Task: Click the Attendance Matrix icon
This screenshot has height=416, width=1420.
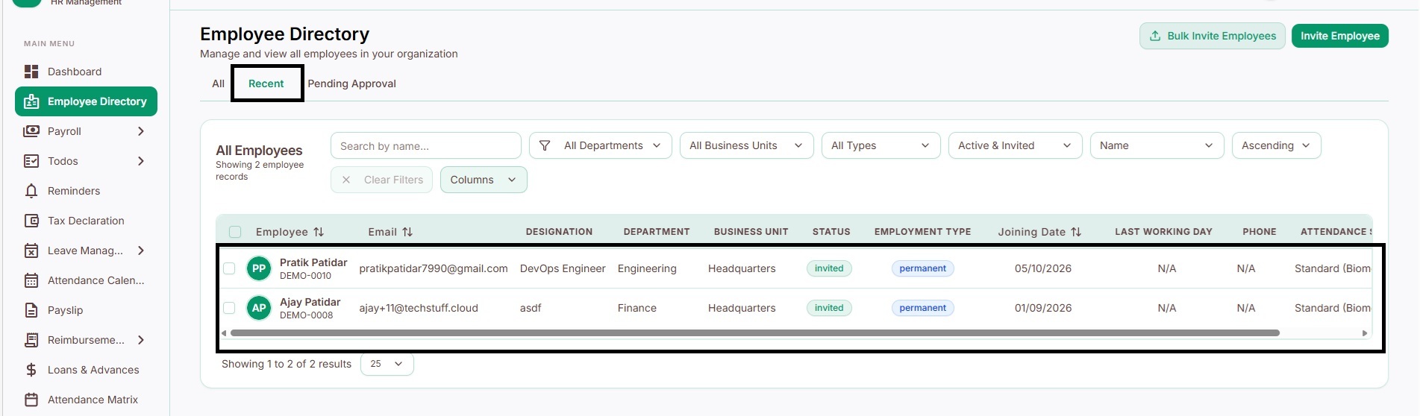Action: (31, 400)
